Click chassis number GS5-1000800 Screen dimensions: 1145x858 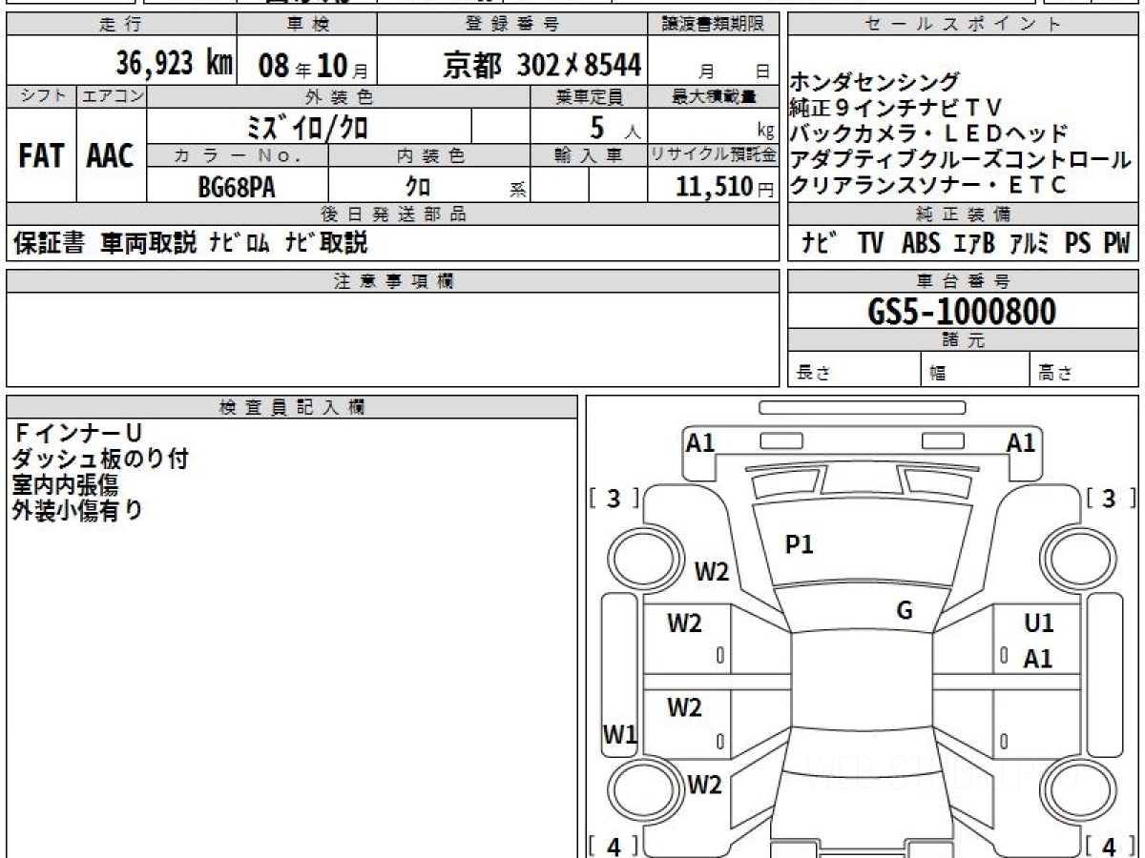[962, 311]
